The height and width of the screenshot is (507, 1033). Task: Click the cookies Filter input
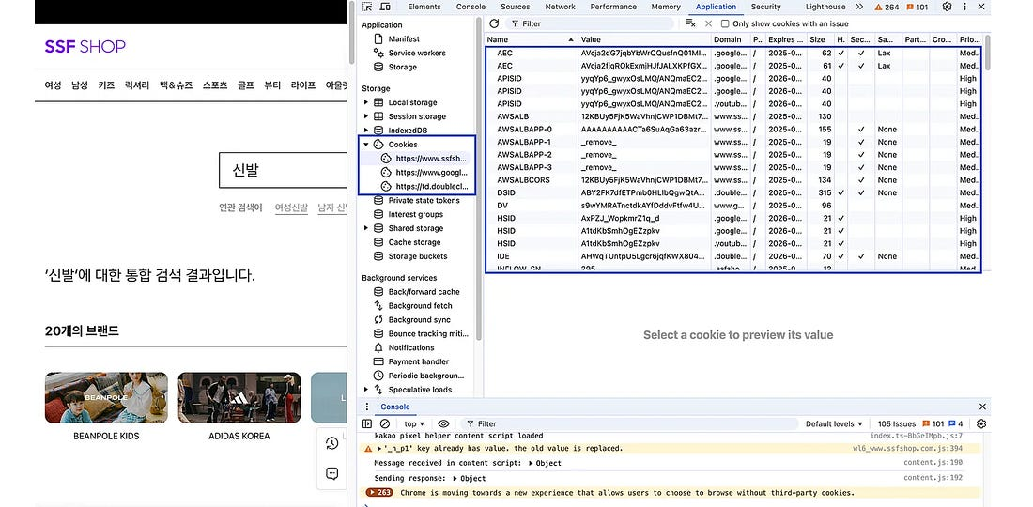[x=591, y=23]
